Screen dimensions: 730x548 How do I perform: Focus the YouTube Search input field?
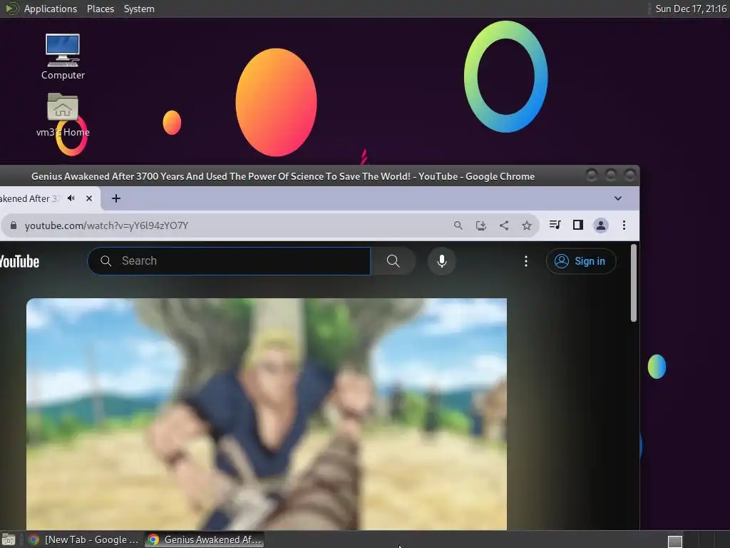[x=229, y=261]
